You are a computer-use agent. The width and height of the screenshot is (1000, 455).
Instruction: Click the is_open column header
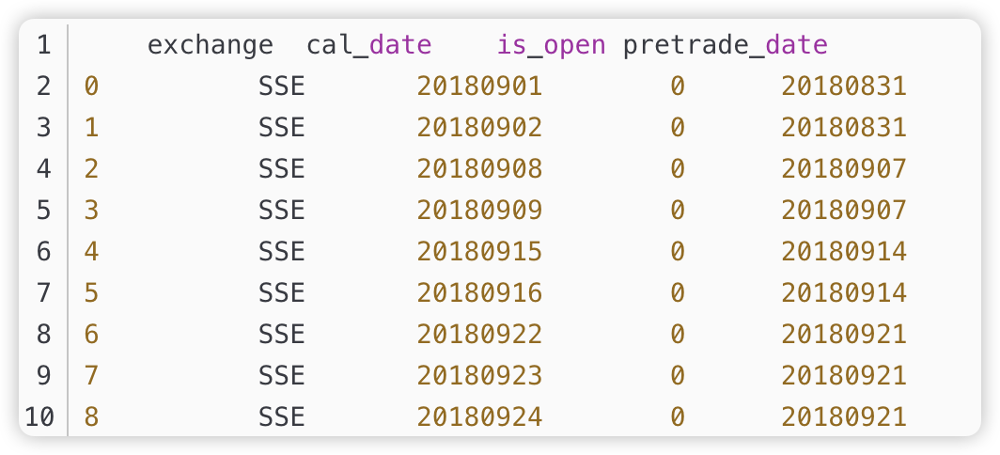551,45
